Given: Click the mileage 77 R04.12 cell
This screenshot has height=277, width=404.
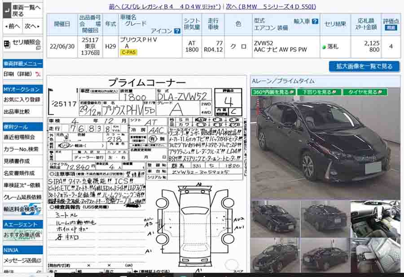Looking at the screenshot, I should [213, 47].
